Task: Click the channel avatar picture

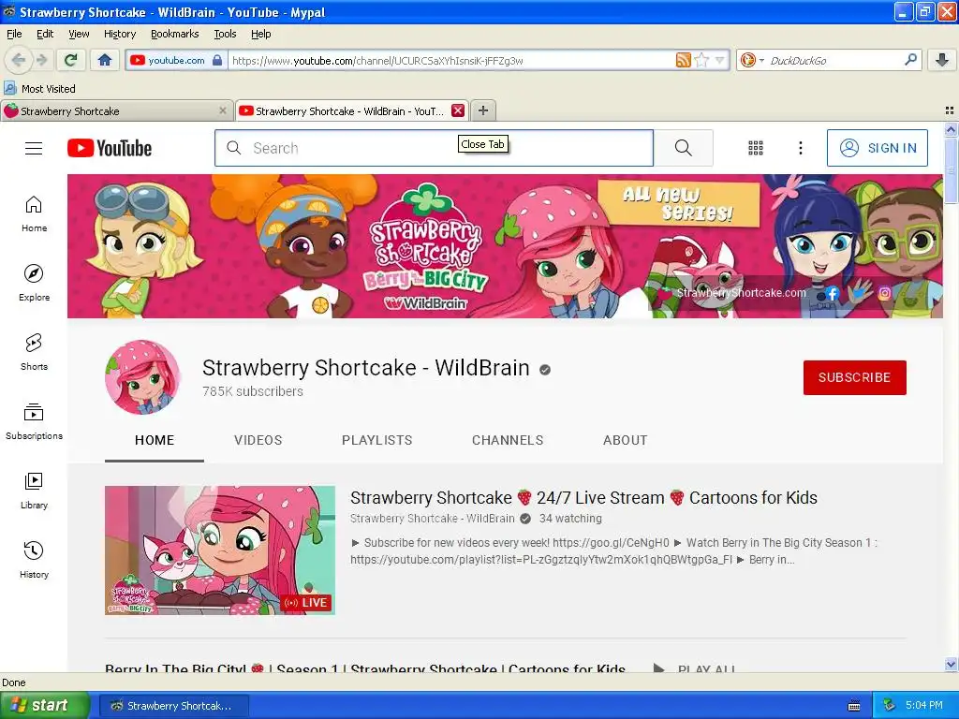Action: point(142,377)
